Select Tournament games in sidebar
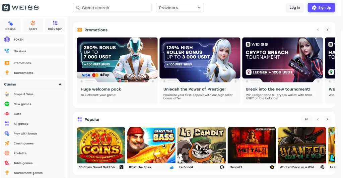 click(x=33, y=173)
